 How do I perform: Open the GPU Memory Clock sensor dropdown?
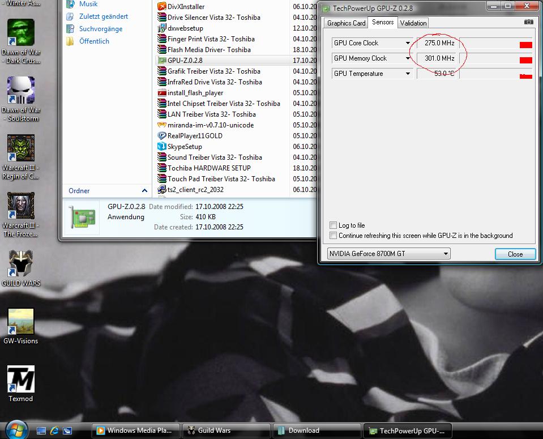(x=408, y=58)
